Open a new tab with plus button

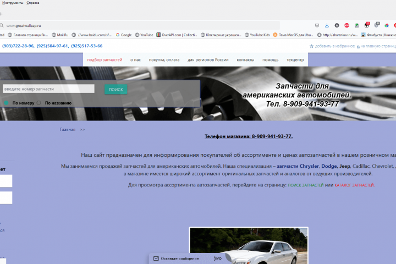(x=1, y=14)
